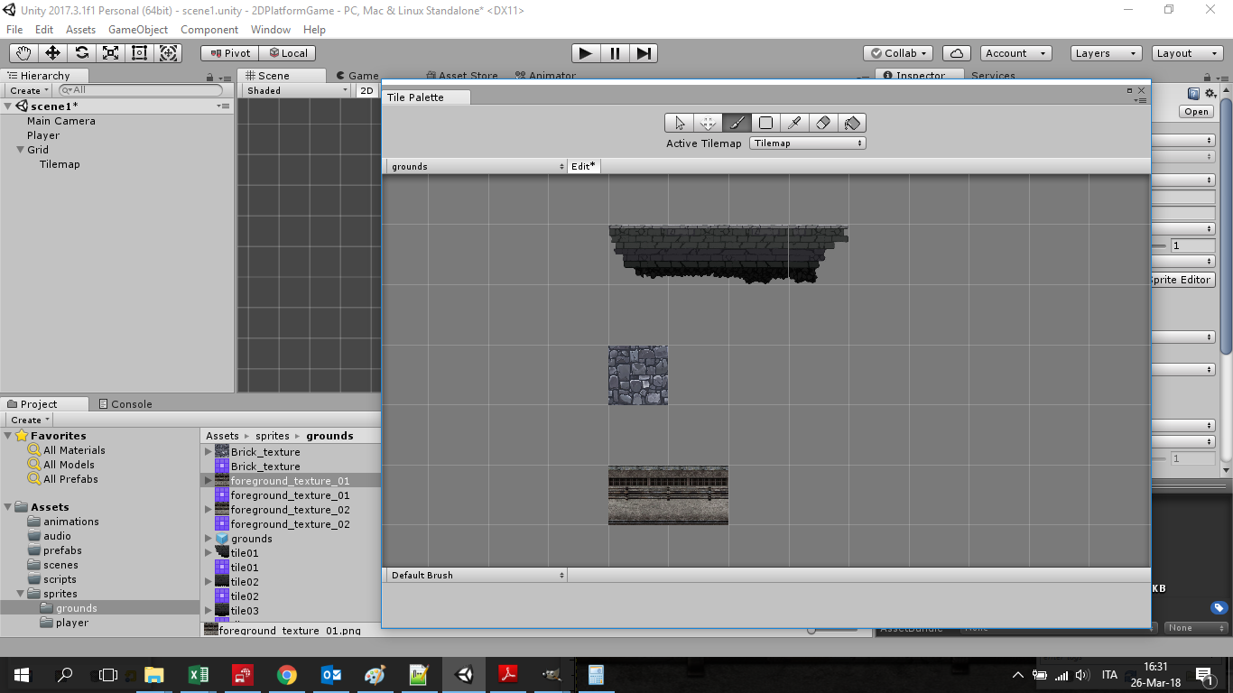Switch to the Console tab
The width and height of the screenshot is (1233, 693).
125,404
